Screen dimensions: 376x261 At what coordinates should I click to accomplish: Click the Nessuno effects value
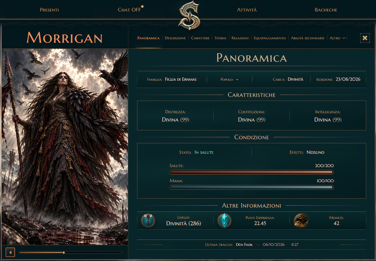pyautogui.click(x=315, y=152)
